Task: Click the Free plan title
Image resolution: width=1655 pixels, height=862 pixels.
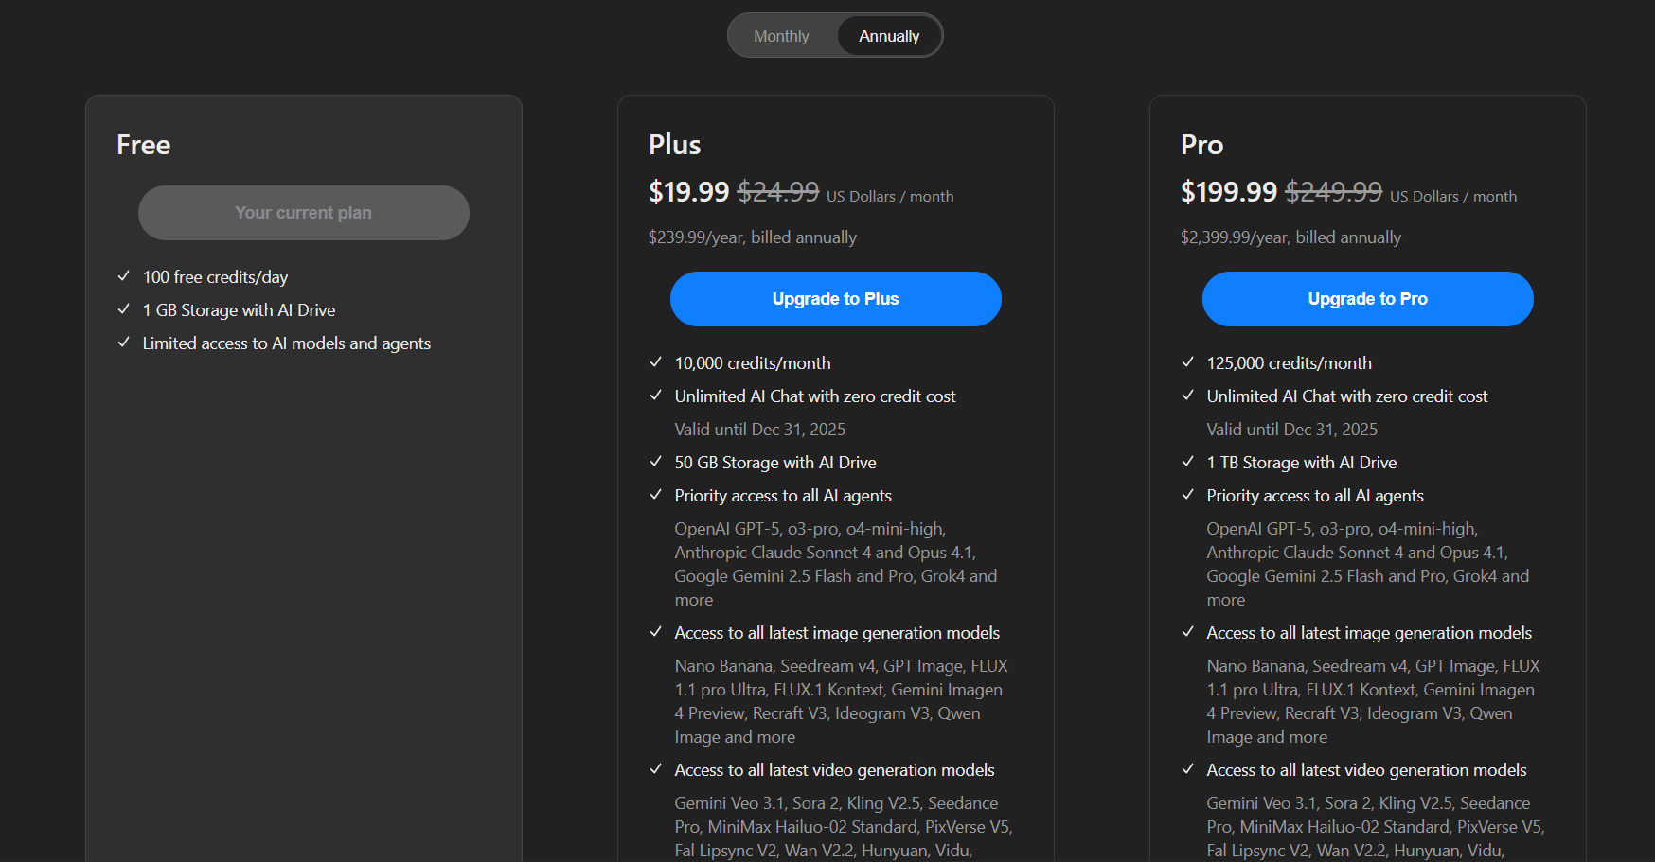Action: point(143,145)
